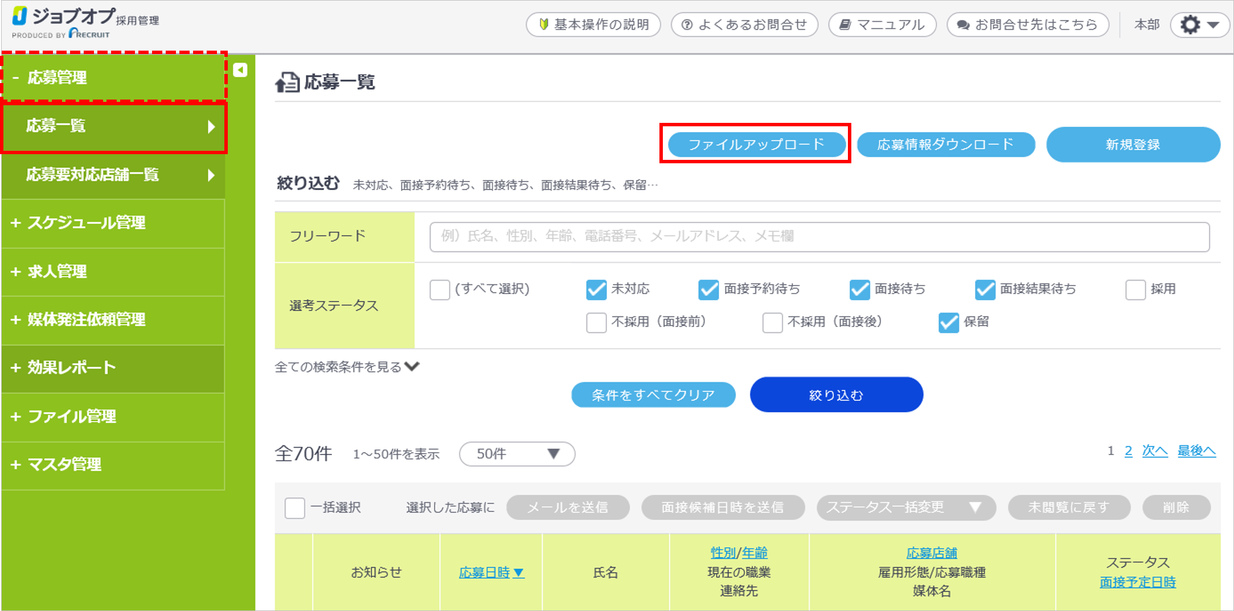Image resolution: width=1234 pixels, height=611 pixels.
Task: Check the 採用 status checkbox
Action: (1135, 290)
